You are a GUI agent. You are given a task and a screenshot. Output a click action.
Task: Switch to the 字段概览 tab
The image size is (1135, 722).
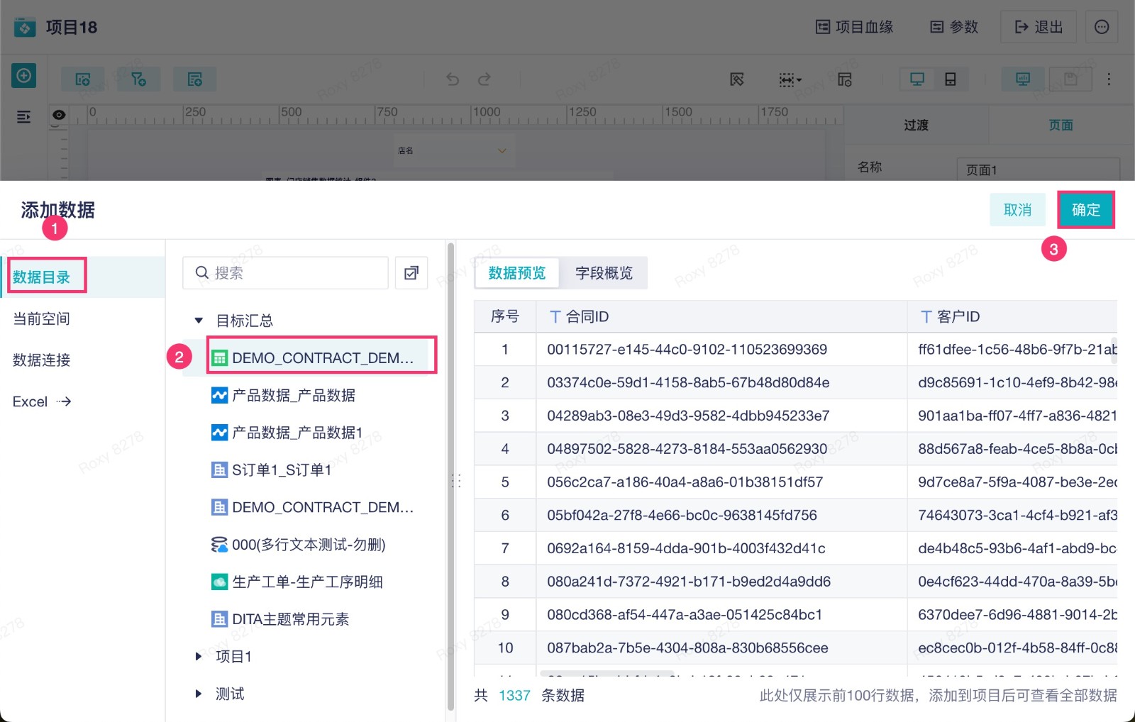(x=604, y=273)
